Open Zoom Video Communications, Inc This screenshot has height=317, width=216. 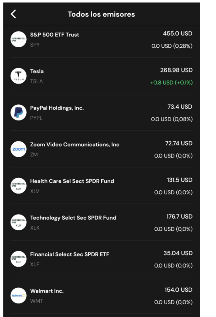(101, 149)
